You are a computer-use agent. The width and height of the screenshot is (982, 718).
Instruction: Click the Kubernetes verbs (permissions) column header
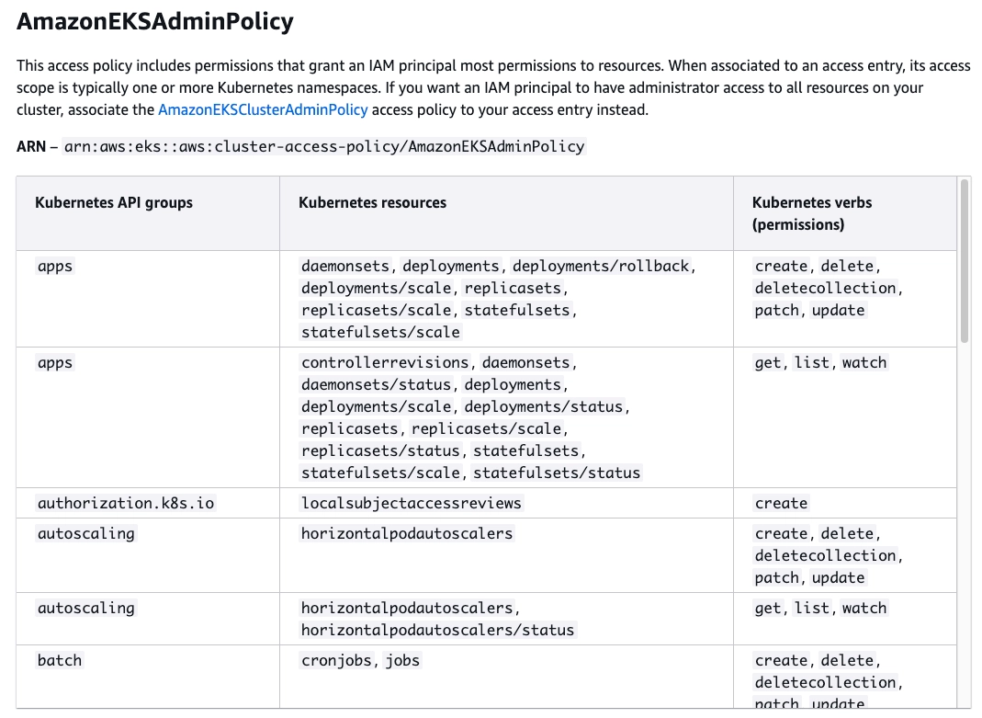[x=812, y=213]
